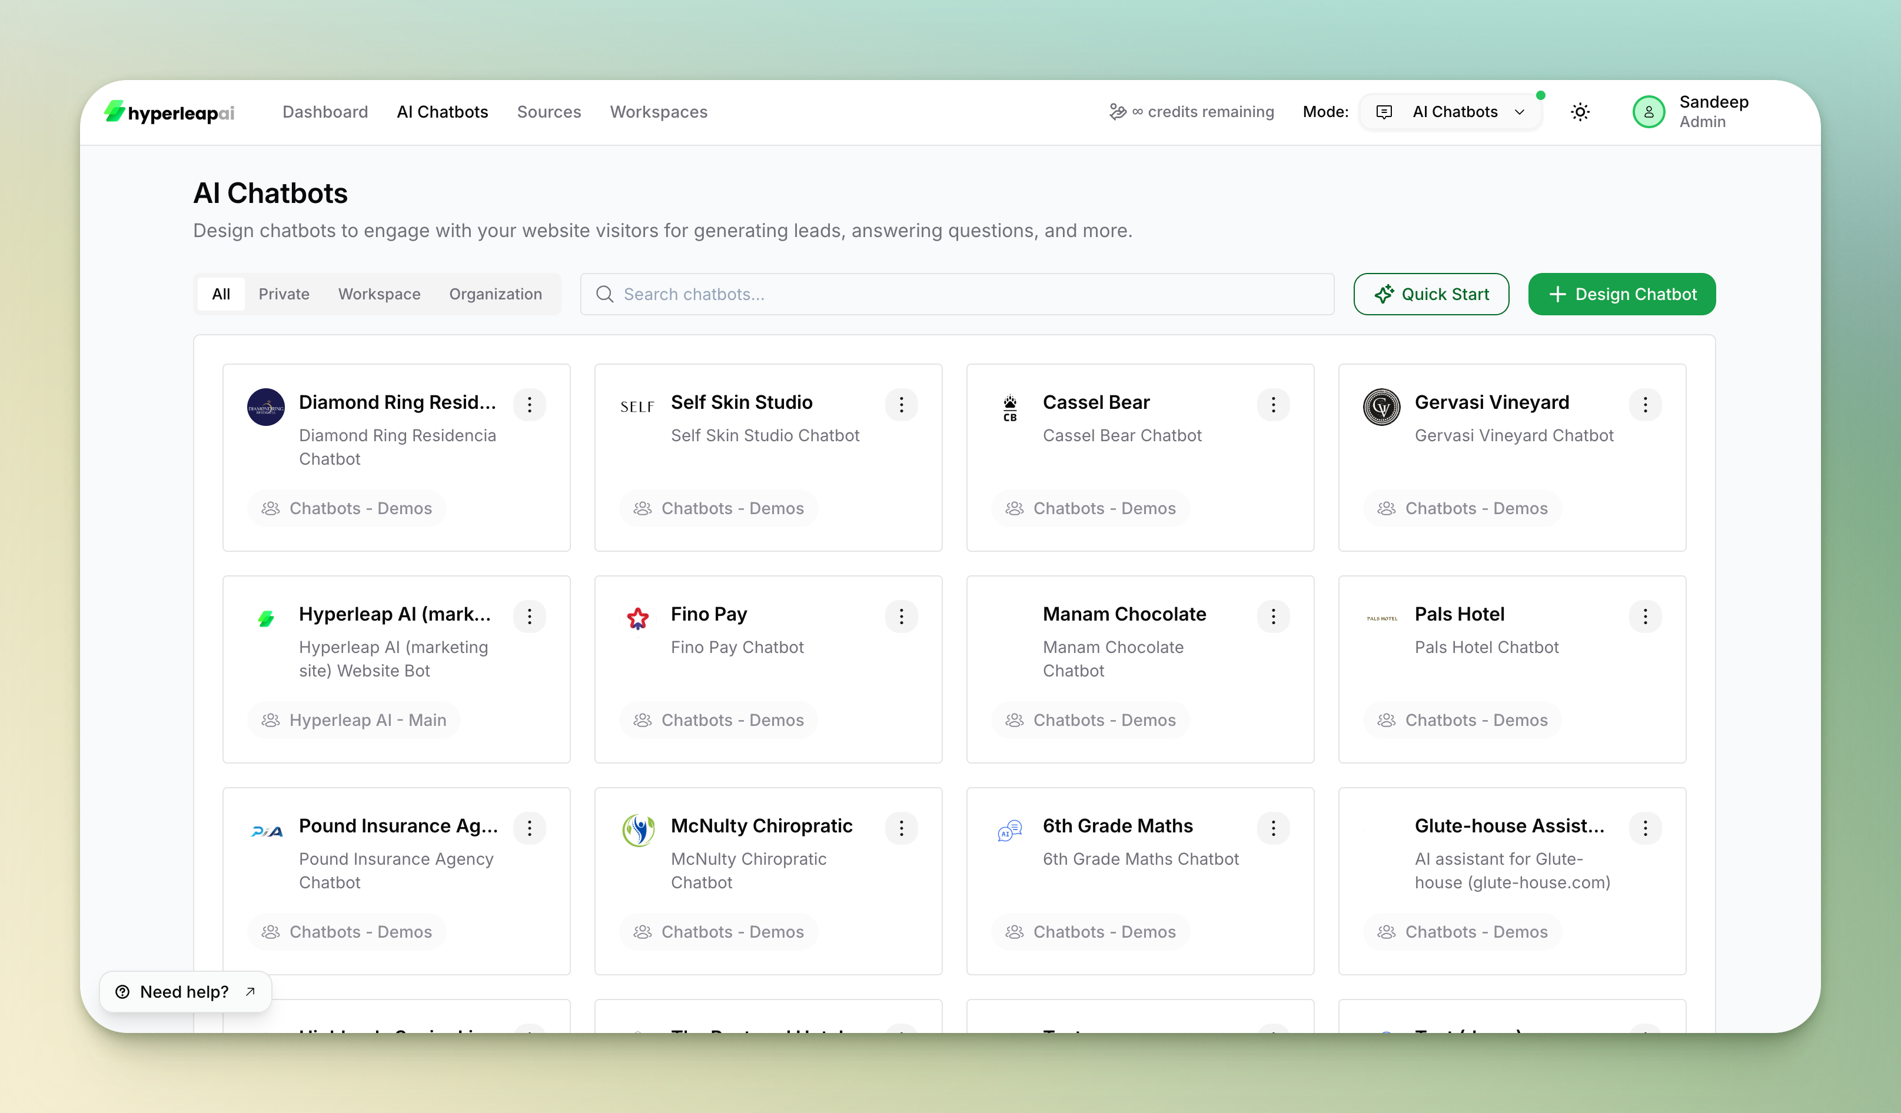Open three-dot menu for Fino Pay

(900, 617)
